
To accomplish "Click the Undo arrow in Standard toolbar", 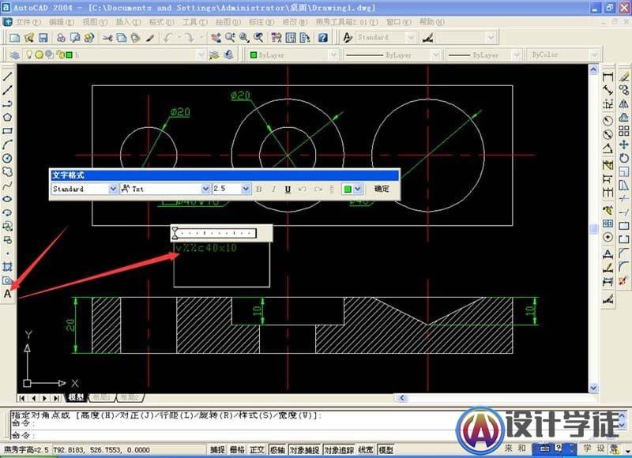I will coord(168,38).
